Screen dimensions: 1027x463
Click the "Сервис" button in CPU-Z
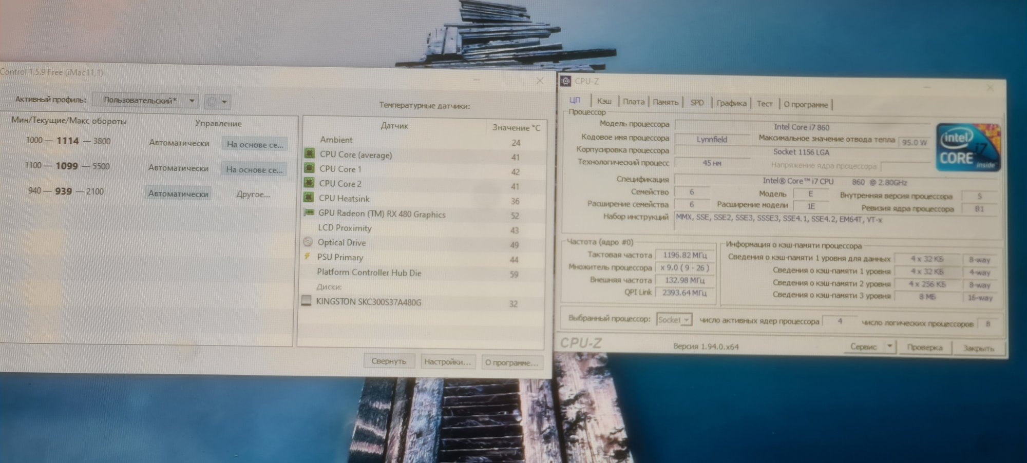(864, 346)
